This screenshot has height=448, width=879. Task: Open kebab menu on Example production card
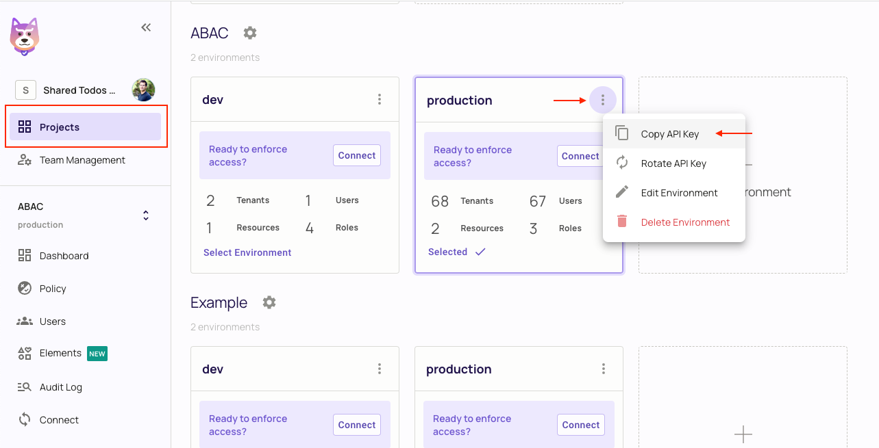pyautogui.click(x=604, y=369)
